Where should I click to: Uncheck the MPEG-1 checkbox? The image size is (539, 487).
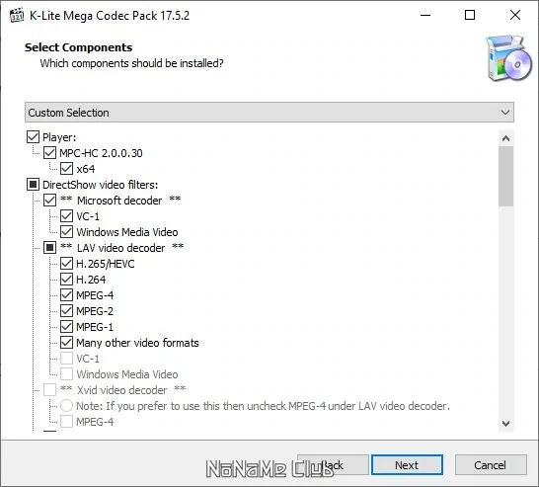pos(66,327)
